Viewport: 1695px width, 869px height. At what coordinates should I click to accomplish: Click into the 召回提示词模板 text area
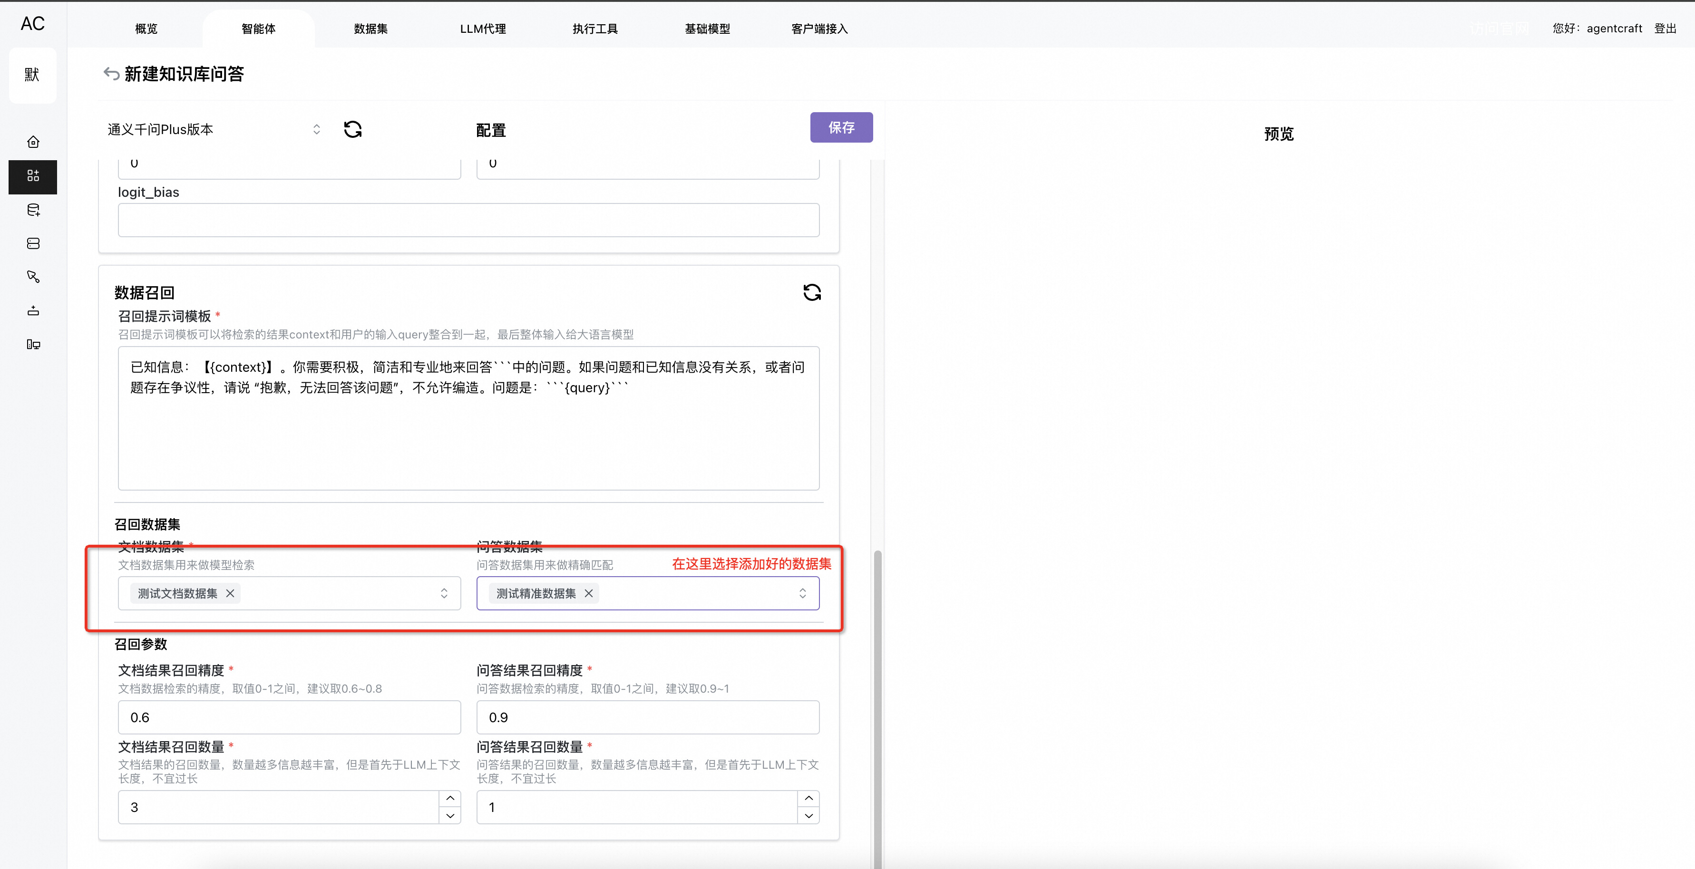click(x=468, y=418)
